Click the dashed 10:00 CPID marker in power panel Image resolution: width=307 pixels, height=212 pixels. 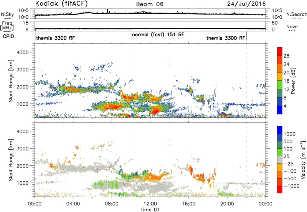click(x=131, y=81)
